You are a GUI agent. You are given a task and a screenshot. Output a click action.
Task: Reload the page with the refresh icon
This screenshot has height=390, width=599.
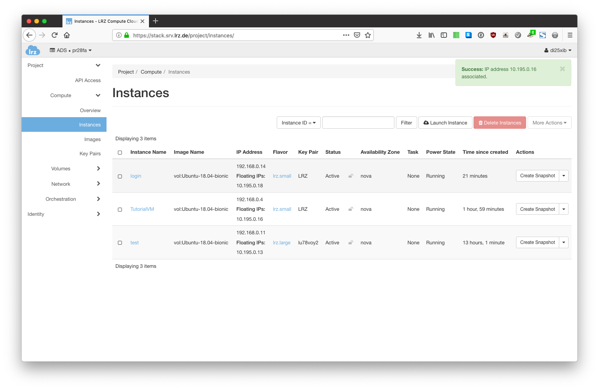pos(54,35)
